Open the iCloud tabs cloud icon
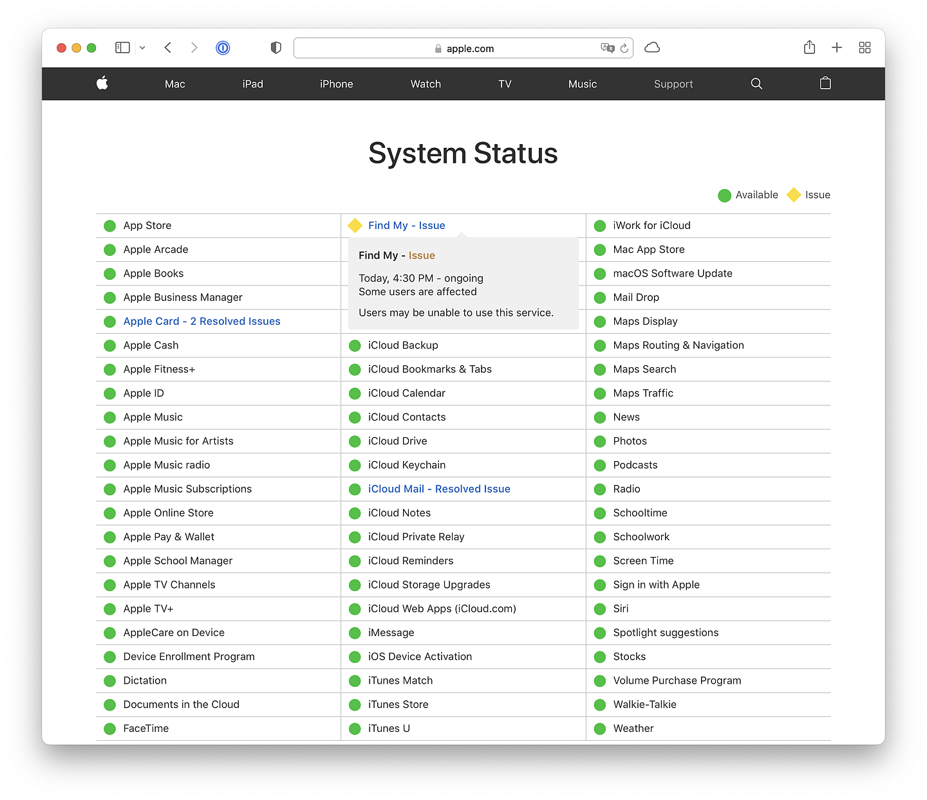 pyautogui.click(x=652, y=48)
